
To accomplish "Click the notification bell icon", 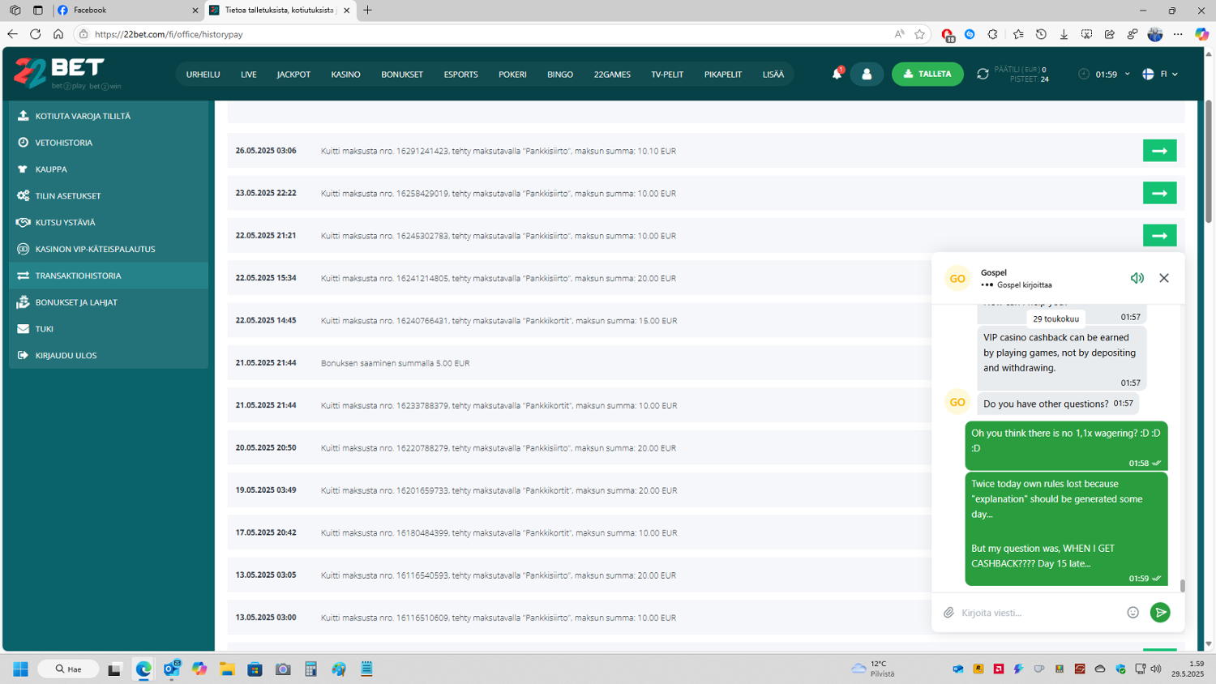I will click(x=837, y=74).
